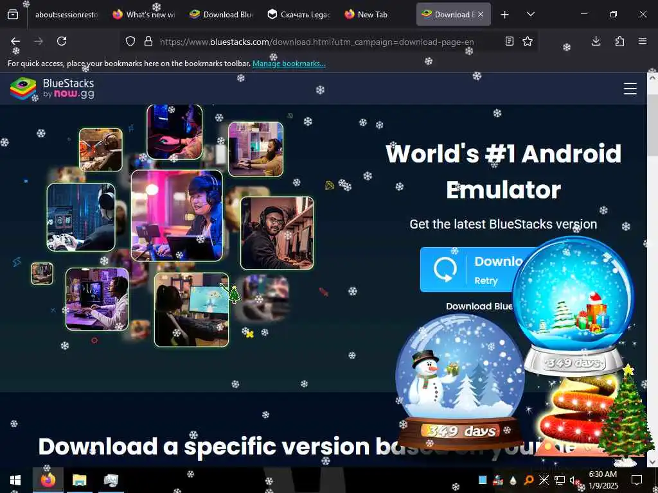
Task: Open the gamer holding controller photo
Action: [81, 217]
